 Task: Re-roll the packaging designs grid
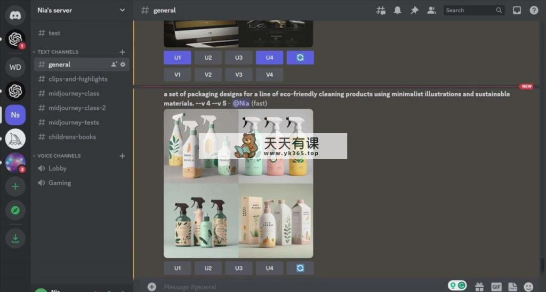[x=300, y=268]
